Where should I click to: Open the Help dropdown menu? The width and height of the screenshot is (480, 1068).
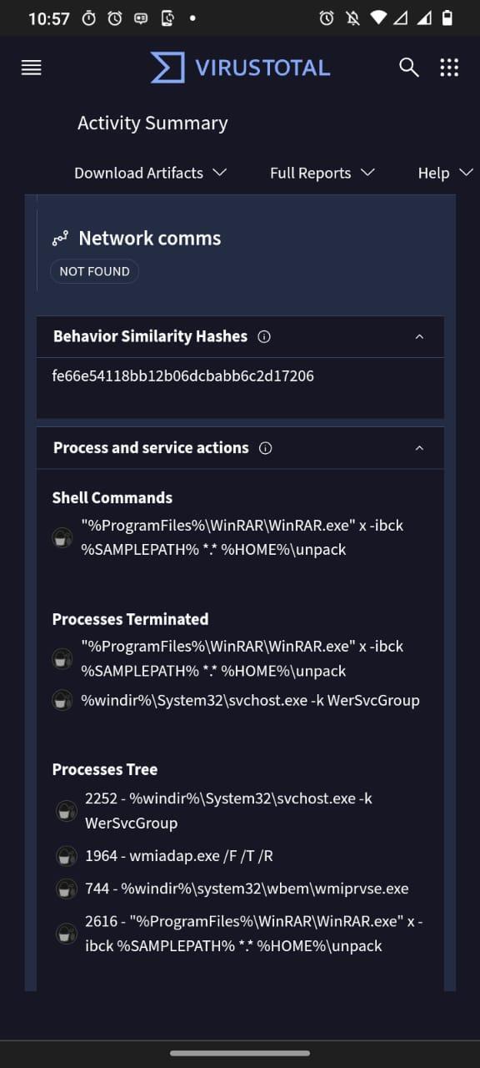pos(445,173)
